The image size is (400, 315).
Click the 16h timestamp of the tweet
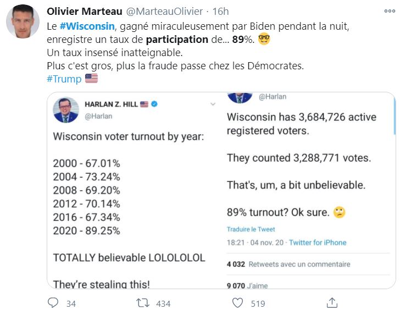[220, 11]
